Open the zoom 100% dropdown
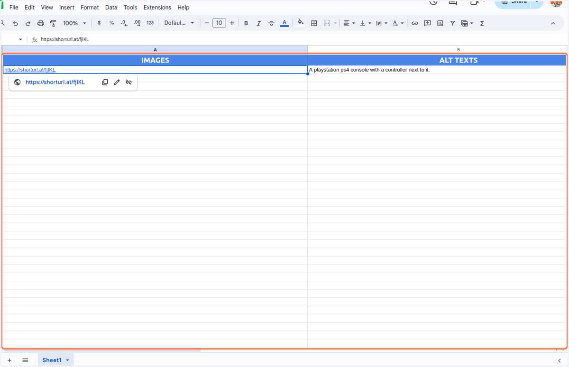Viewport: 569px width, 367px height. 75,23
